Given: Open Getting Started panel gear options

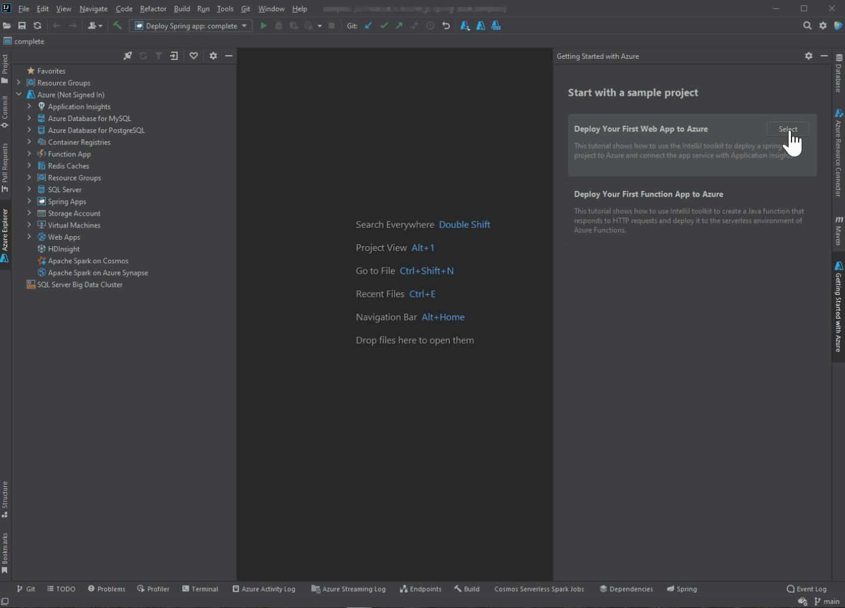Looking at the screenshot, I should [809, 56].
